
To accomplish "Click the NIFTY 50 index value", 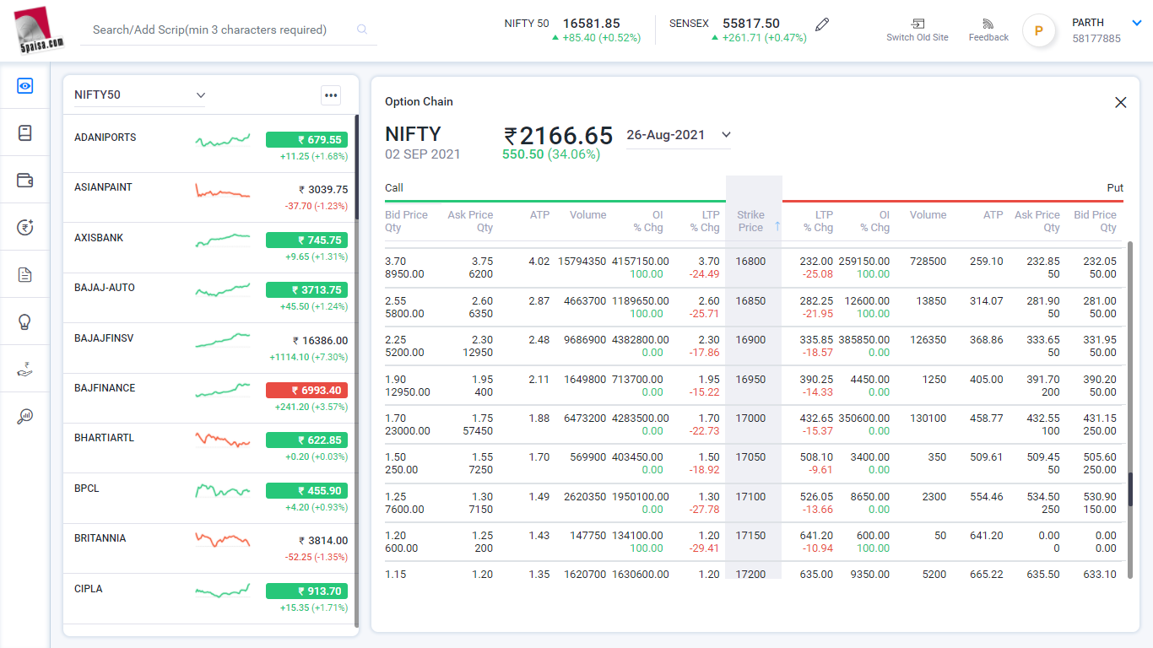I will pyautogui.click(x=591, y=24).
